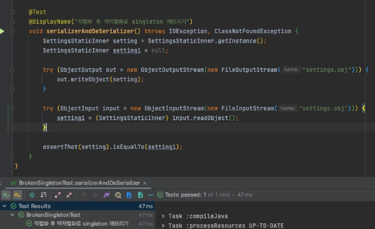
Task: Click serializerAndDeSerializer method name
Action: tap(90, 31)
